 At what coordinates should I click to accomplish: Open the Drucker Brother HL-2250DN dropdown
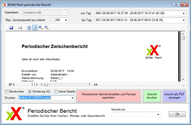pyautogui.click(x=73, y=98)
